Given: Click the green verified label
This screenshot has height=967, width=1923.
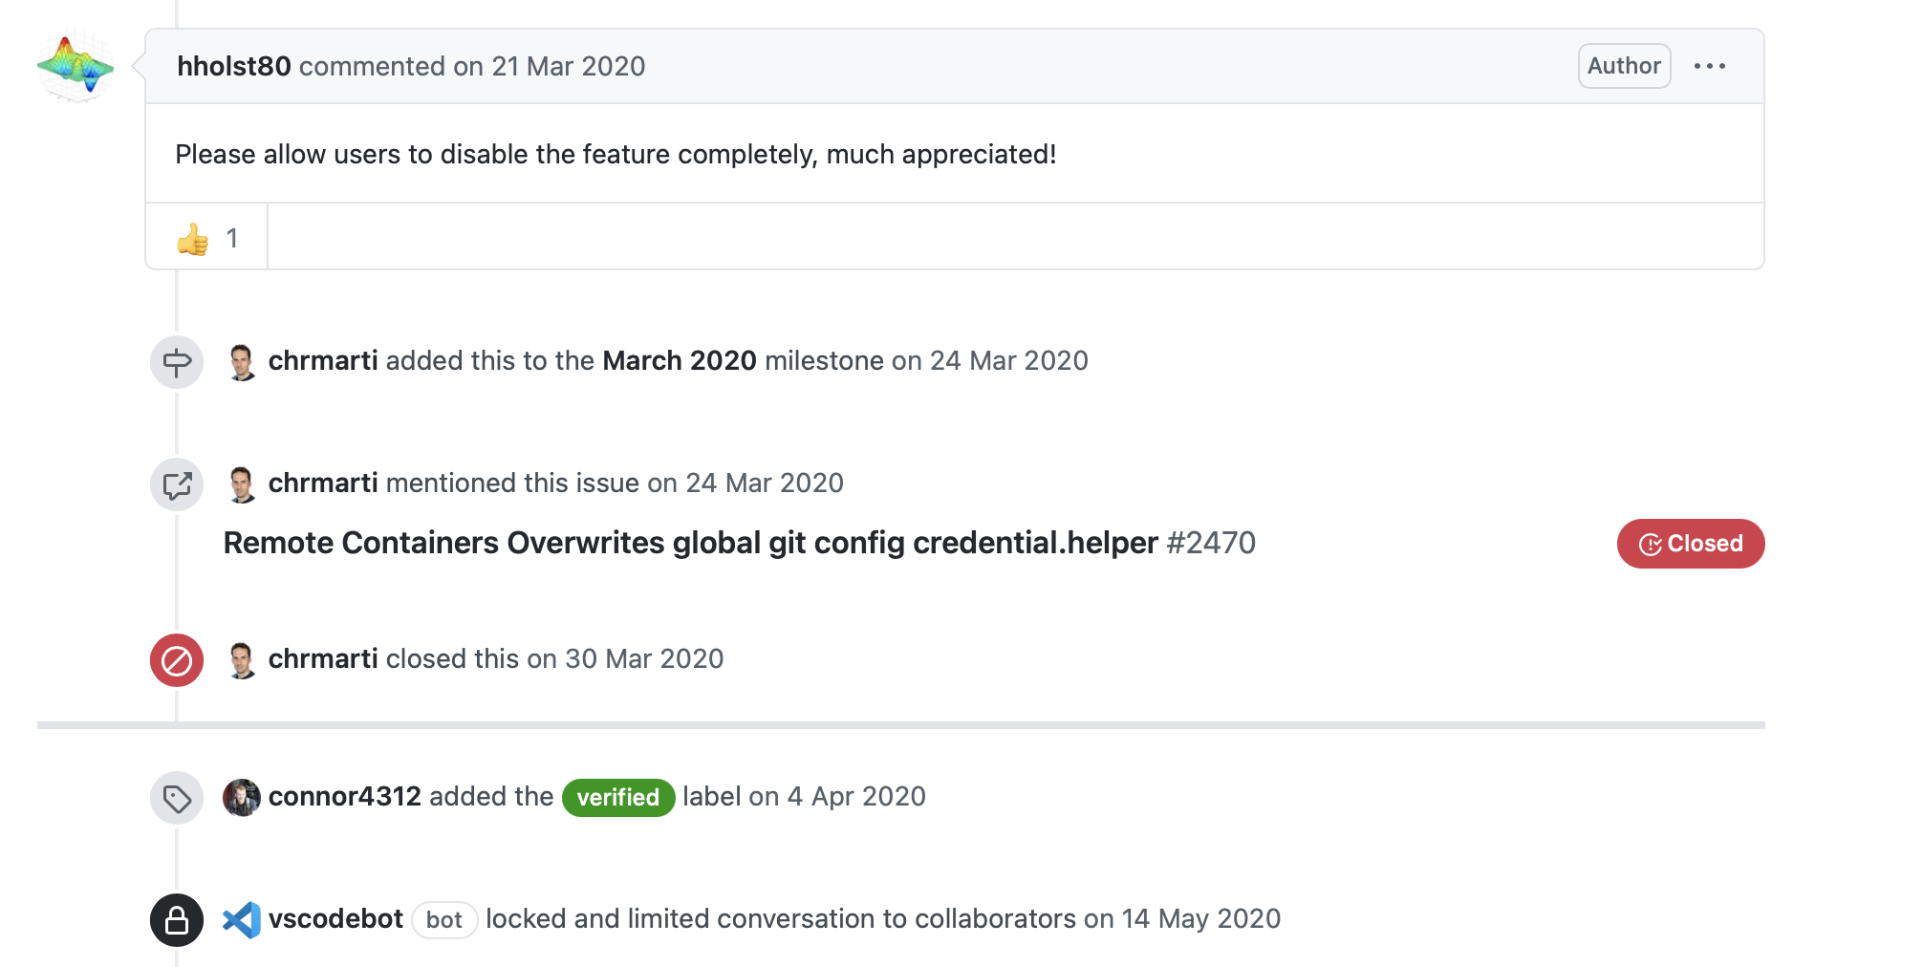Looking at the screenshot, I should (x=617, y=798).
